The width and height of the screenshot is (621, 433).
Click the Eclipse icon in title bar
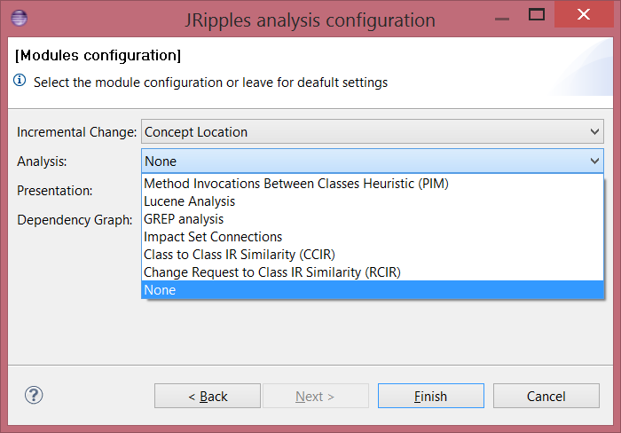pyautogui.click(x=20, y=19)
